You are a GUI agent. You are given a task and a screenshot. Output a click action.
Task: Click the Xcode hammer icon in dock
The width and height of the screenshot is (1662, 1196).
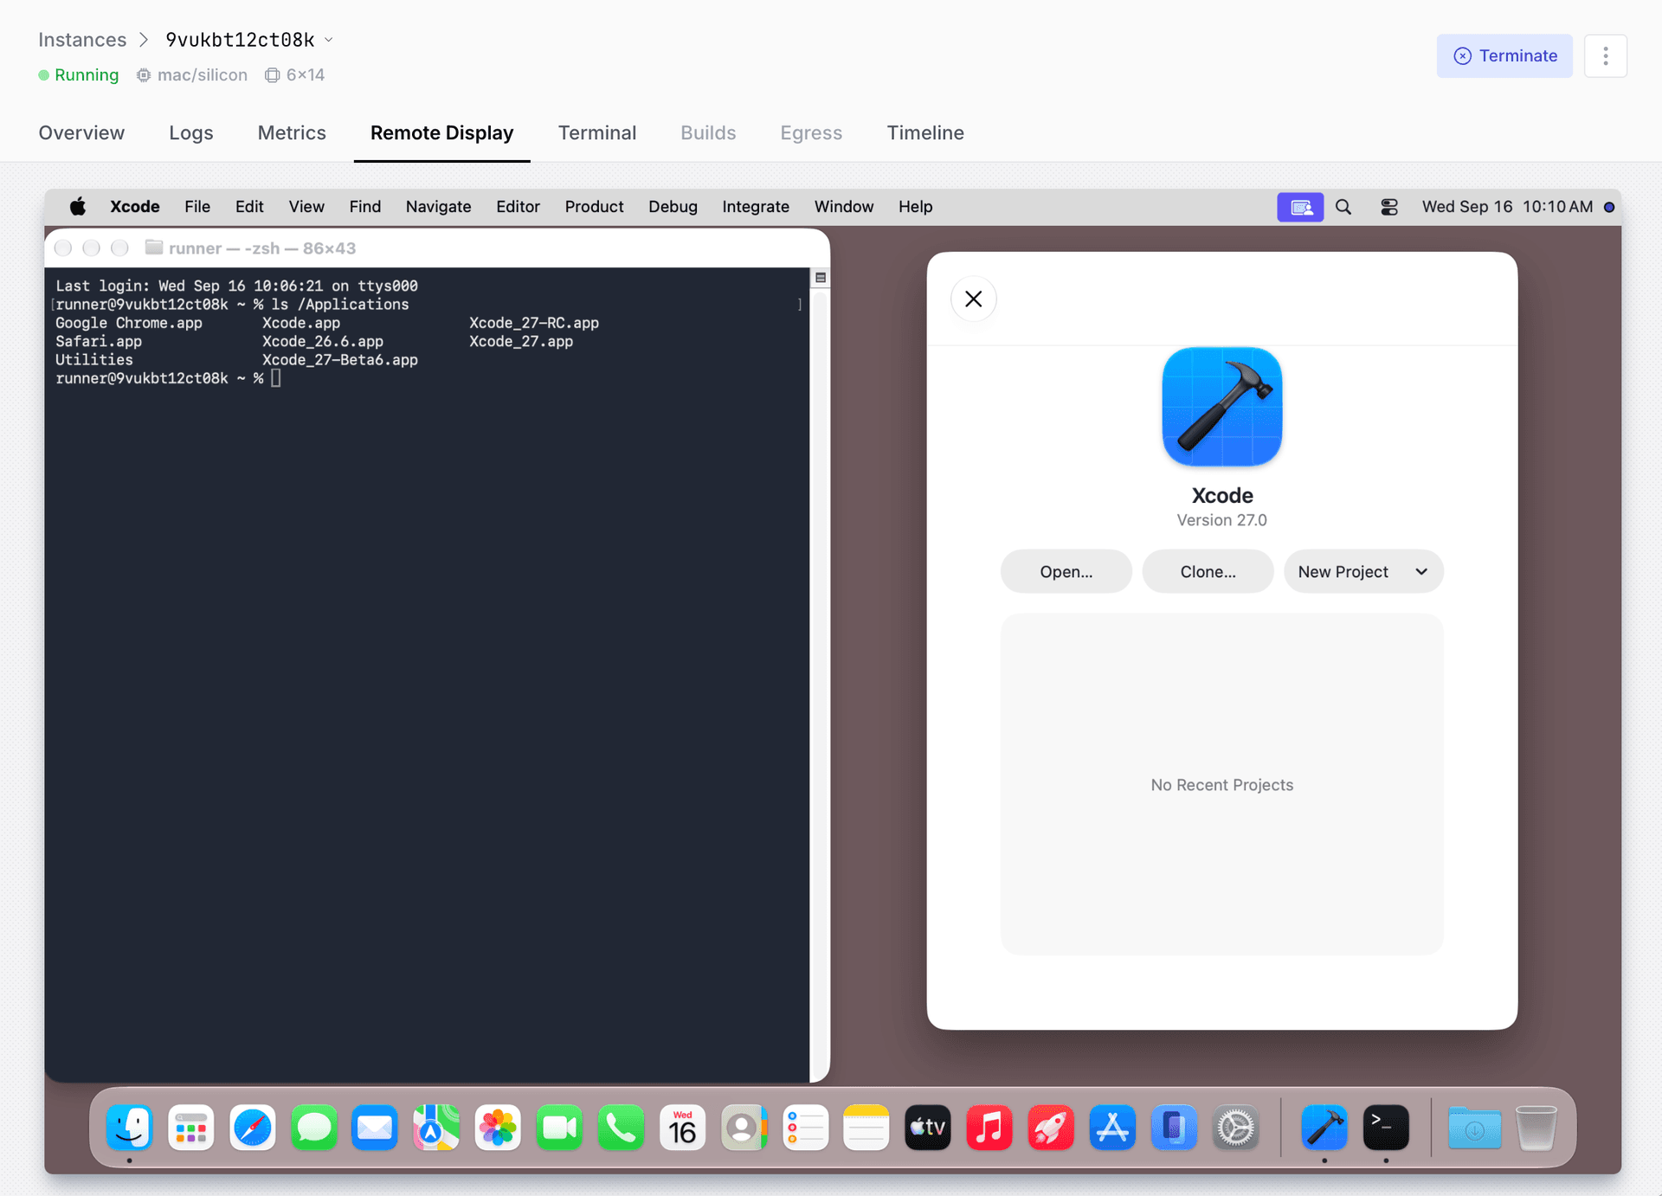click(1324, 1128)
